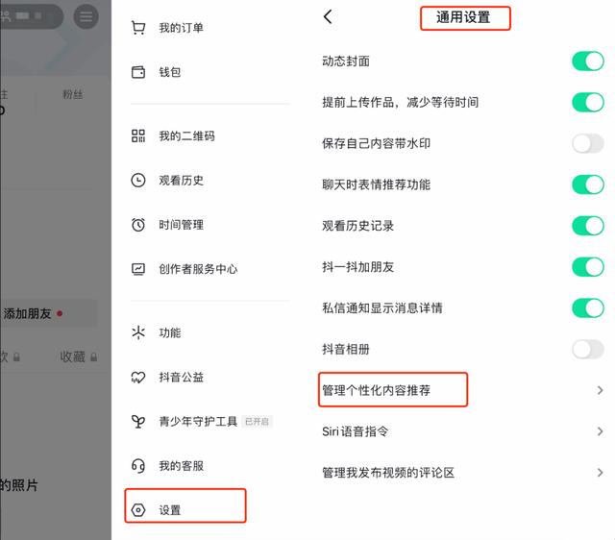Switch off 私信通知显示消息详情 toggle

click(x=588, y=307)
